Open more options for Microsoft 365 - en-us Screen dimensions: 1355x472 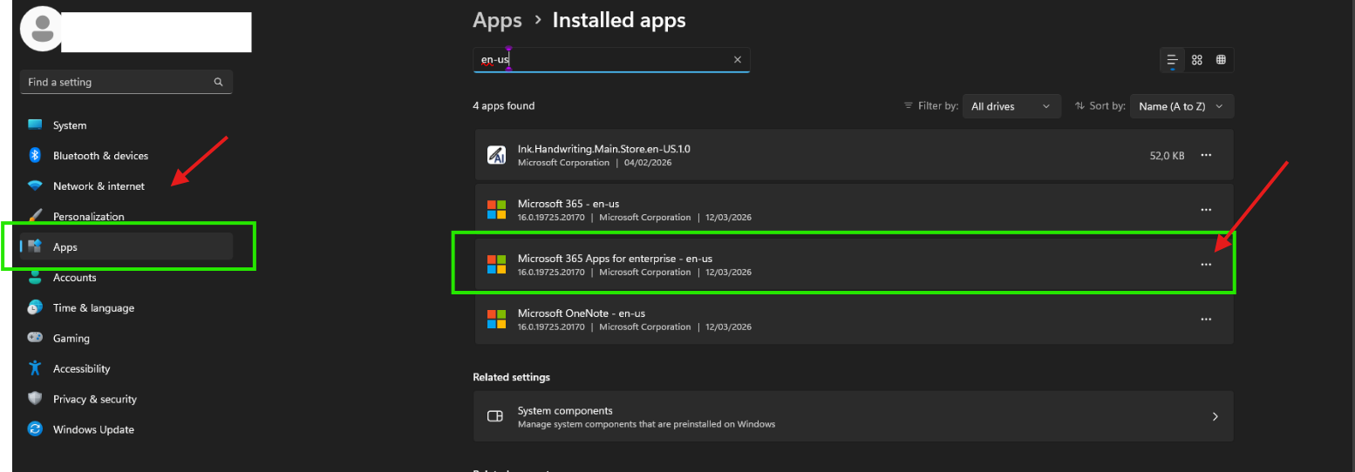[x=1206, y=210]
